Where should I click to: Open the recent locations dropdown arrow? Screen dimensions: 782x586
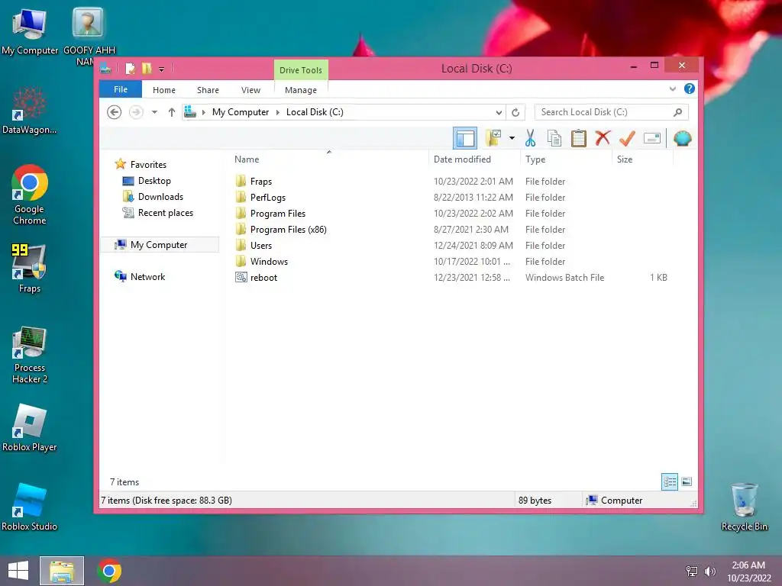(154, 112)
